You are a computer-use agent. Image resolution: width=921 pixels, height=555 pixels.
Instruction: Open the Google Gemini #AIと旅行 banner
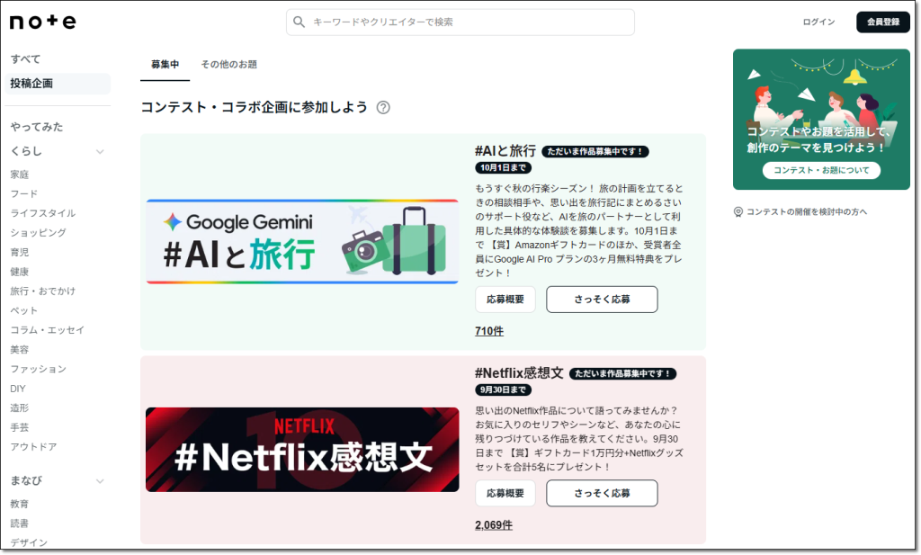click(x=301, y=242)
